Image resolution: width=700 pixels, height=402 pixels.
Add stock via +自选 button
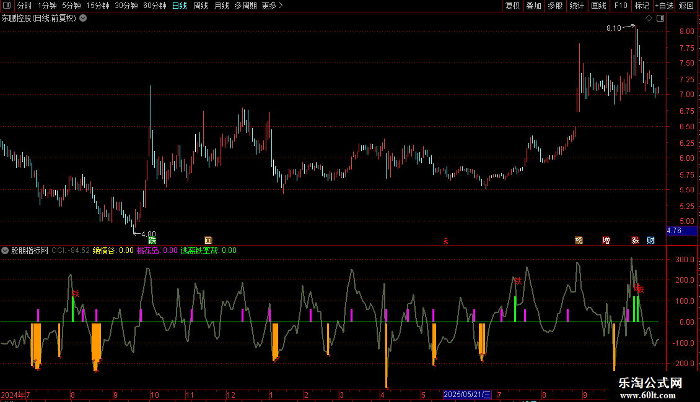(x=664, y=6)
